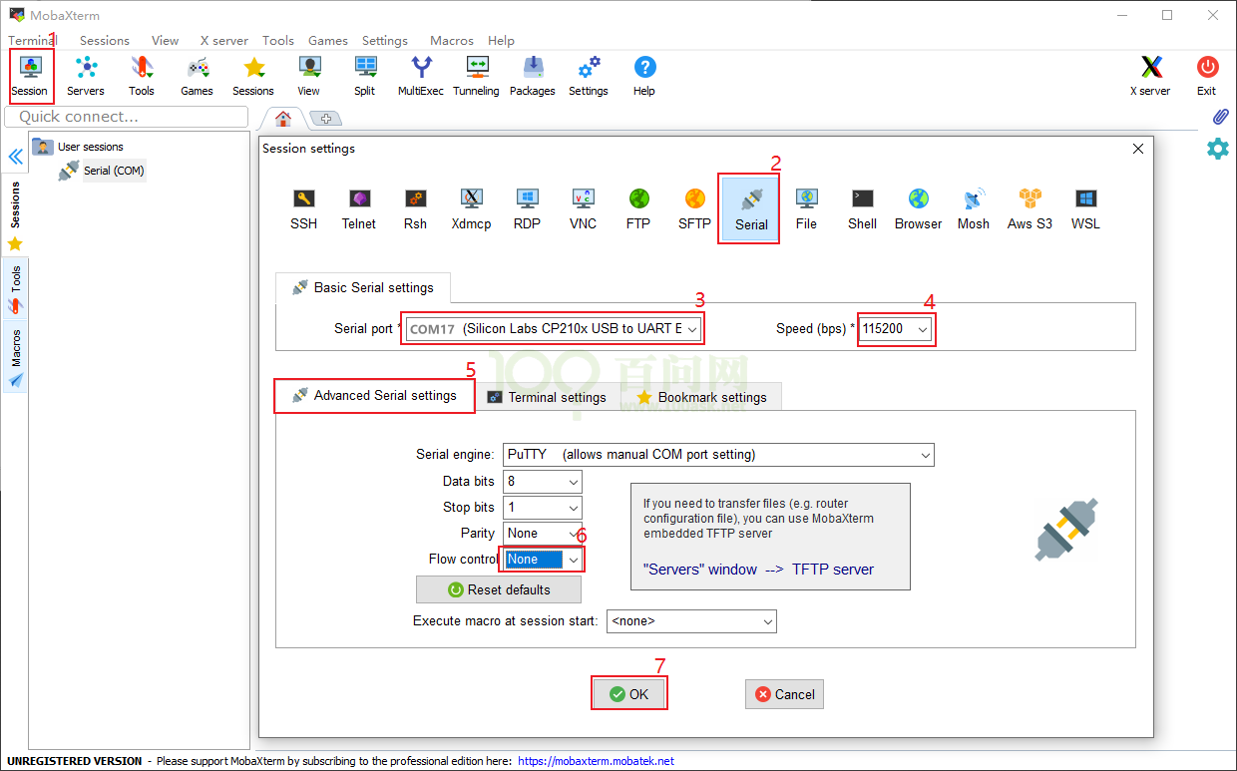Open the Stop bits dropdown
The image size is (1237, 771).
click(x=543, y=508)
